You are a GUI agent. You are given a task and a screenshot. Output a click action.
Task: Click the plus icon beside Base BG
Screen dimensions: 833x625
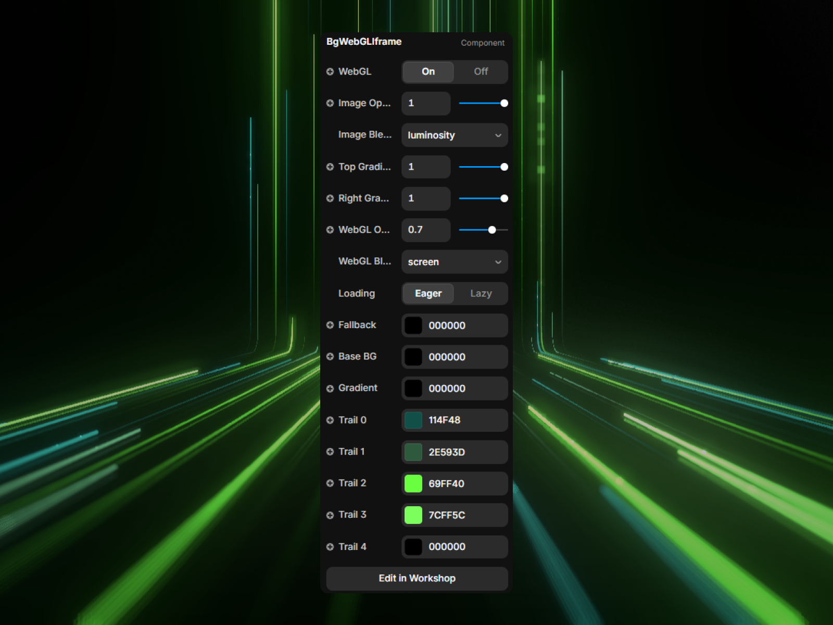[x=330, y=357]
